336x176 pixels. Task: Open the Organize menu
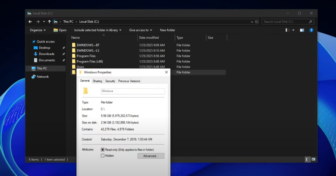coord(38,30)
